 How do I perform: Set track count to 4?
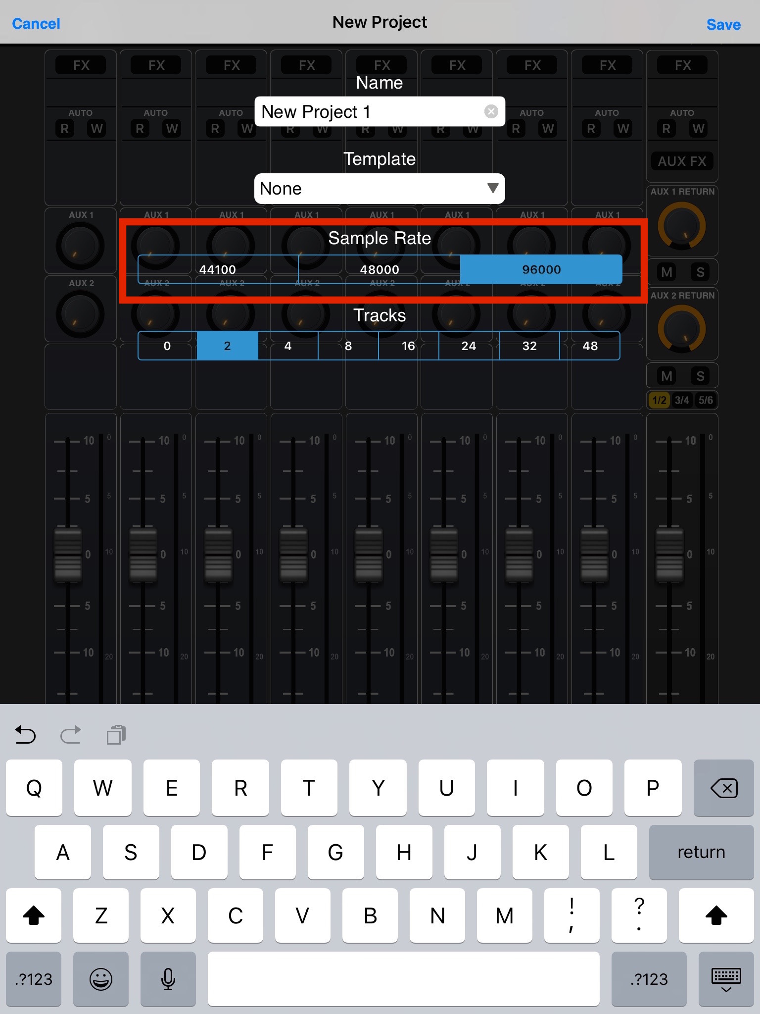[x=288, y=346]
